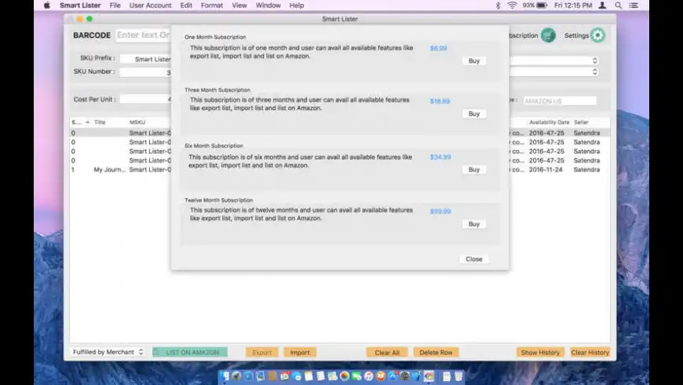683x385 pixels.
Task: Click the Clear All button
Action: 387,352
